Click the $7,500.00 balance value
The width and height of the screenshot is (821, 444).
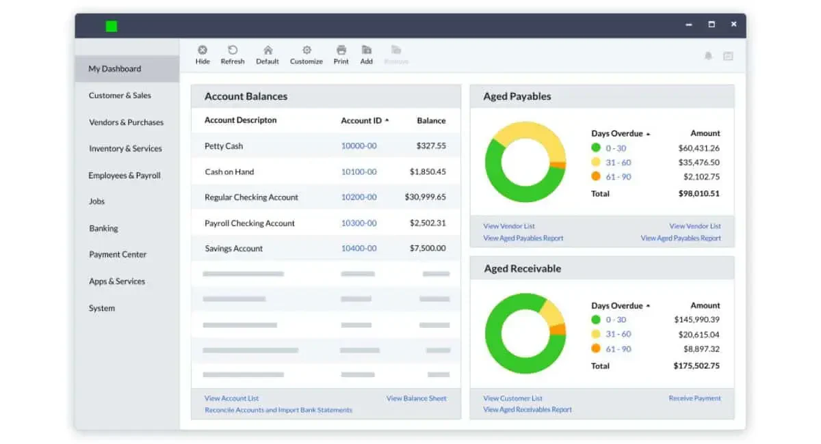click(428, 249)
